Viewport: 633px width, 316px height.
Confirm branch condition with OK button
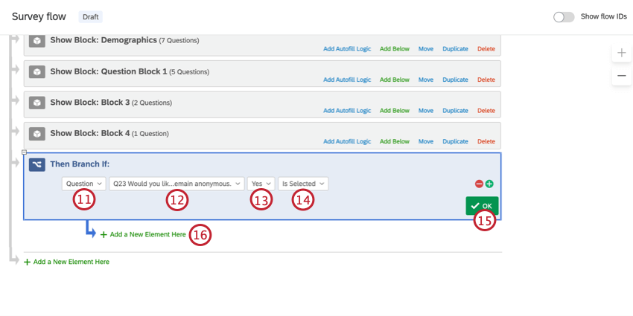[482, 206]
